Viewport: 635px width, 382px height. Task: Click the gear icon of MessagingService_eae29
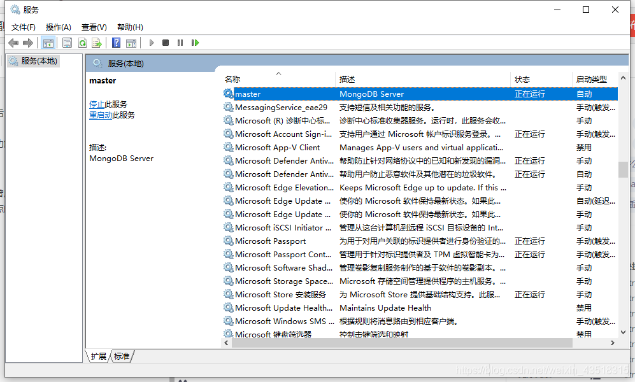coord(229,107)
